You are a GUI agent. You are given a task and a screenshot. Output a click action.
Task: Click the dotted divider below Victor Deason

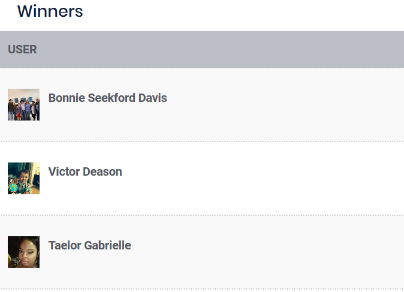[202, 215]
